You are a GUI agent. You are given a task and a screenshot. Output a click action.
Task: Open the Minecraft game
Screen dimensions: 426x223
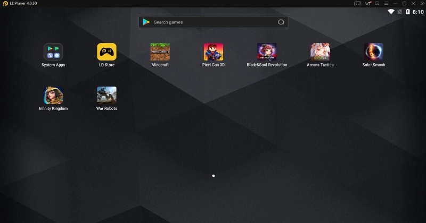160,52
